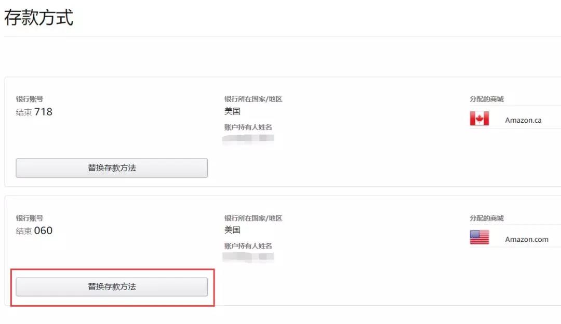Click the Amazon.ca marketplace label
Viewport: 561px width, 324px height.
coord(523,120)
